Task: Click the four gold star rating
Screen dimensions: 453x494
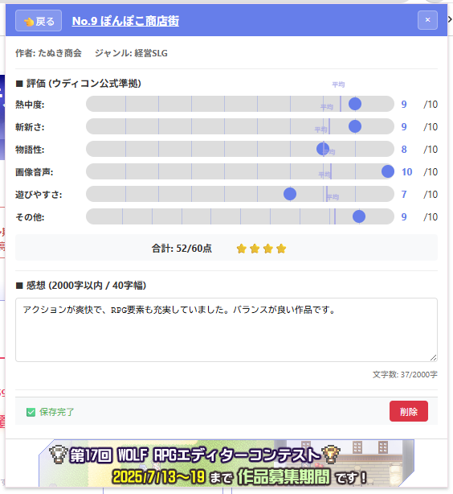Action: click(261, 249)
